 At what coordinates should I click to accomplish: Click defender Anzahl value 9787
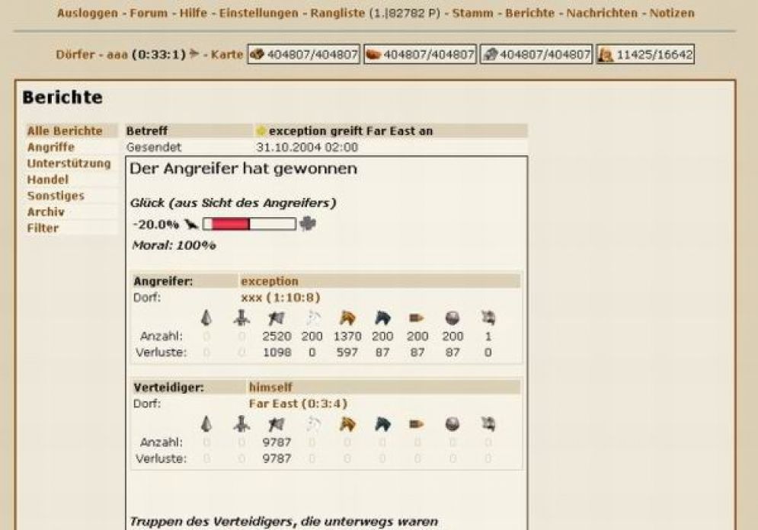[277, 442]
